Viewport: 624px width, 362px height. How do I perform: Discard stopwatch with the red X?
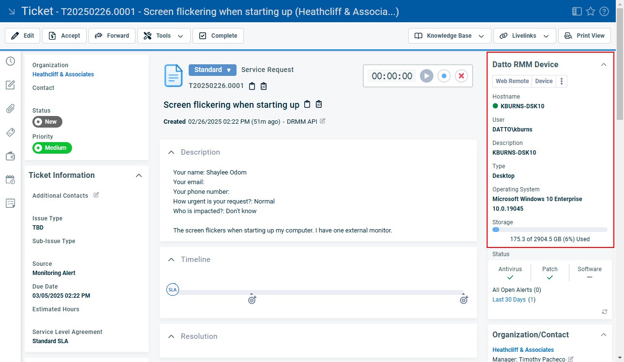[x=461, y=76]
